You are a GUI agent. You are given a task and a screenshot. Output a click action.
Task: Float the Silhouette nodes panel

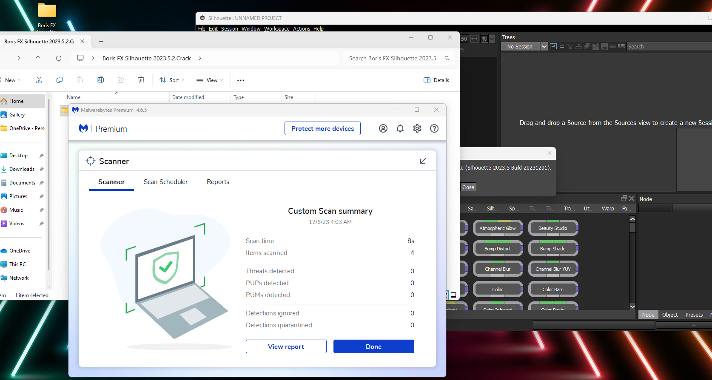[x=624, y=199]
